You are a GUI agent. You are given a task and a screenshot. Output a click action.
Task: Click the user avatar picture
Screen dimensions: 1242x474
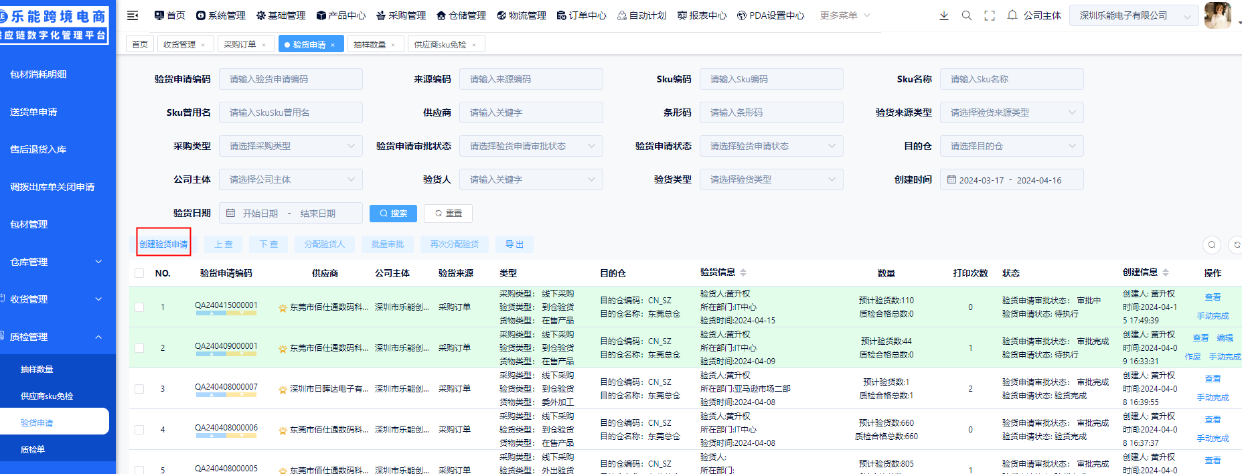coord(1217,15)
